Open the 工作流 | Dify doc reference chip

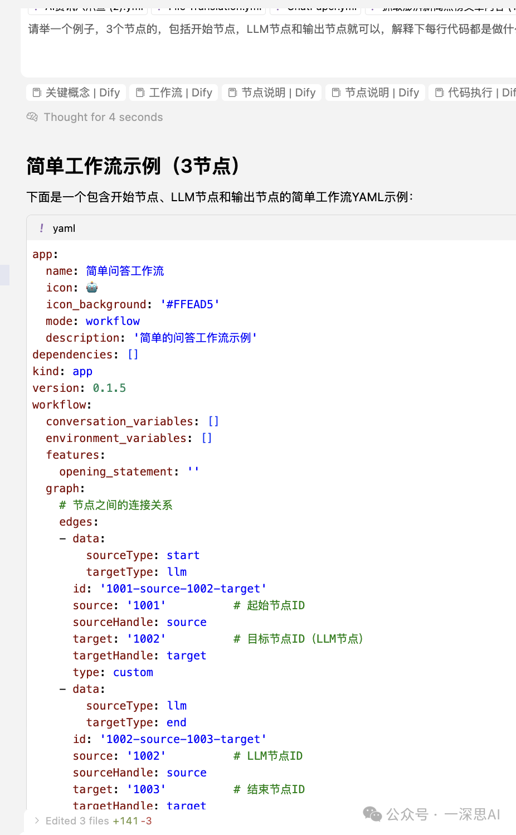174,93
